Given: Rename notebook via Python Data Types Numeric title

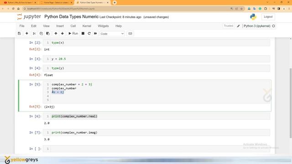Looking at the screenshot, I should click(71, 17).
